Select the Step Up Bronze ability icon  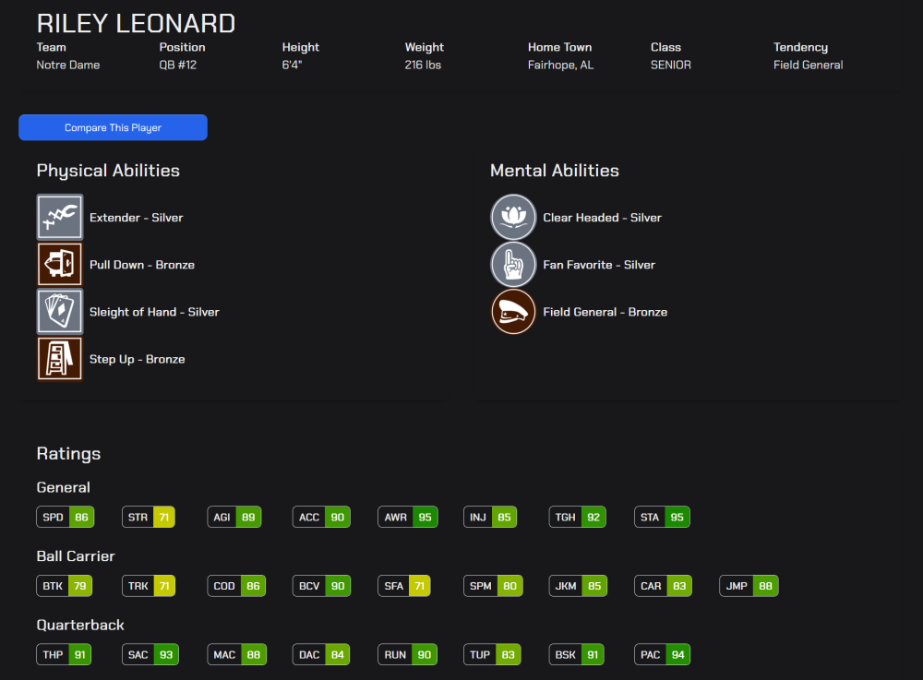(60, 359)
